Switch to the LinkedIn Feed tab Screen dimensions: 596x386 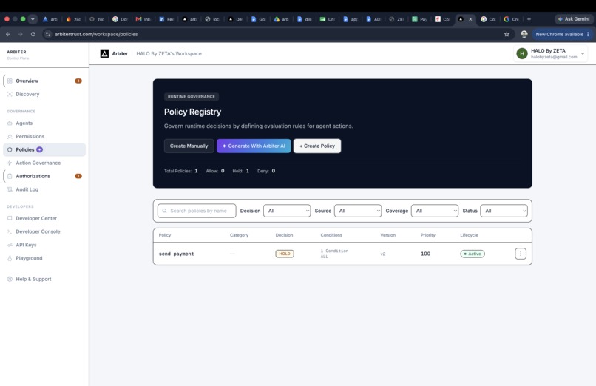tap(166, 19)
